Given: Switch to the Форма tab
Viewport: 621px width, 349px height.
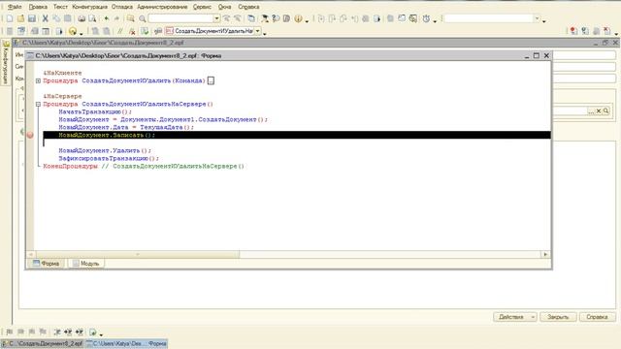Looking at the screenshot, I should [46, 264].
